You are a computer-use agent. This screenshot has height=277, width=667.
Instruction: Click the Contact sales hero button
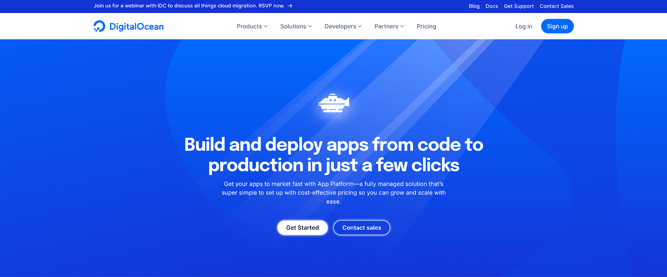click(x=362, y=228)
